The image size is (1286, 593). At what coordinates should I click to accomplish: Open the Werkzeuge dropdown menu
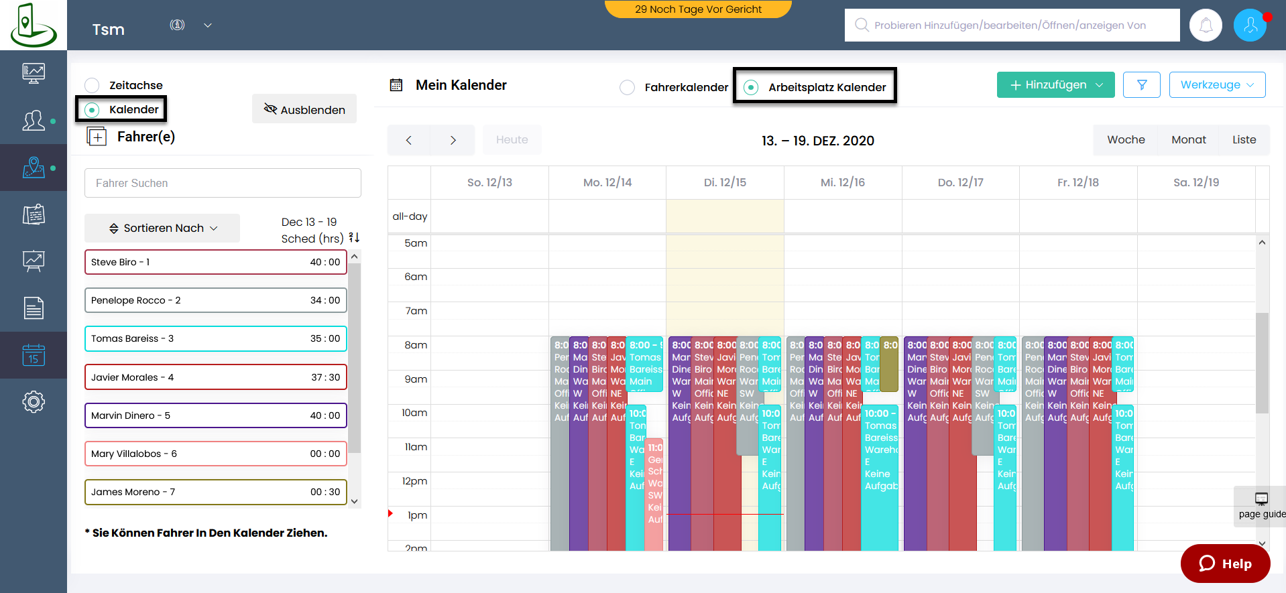point(1217,85)
